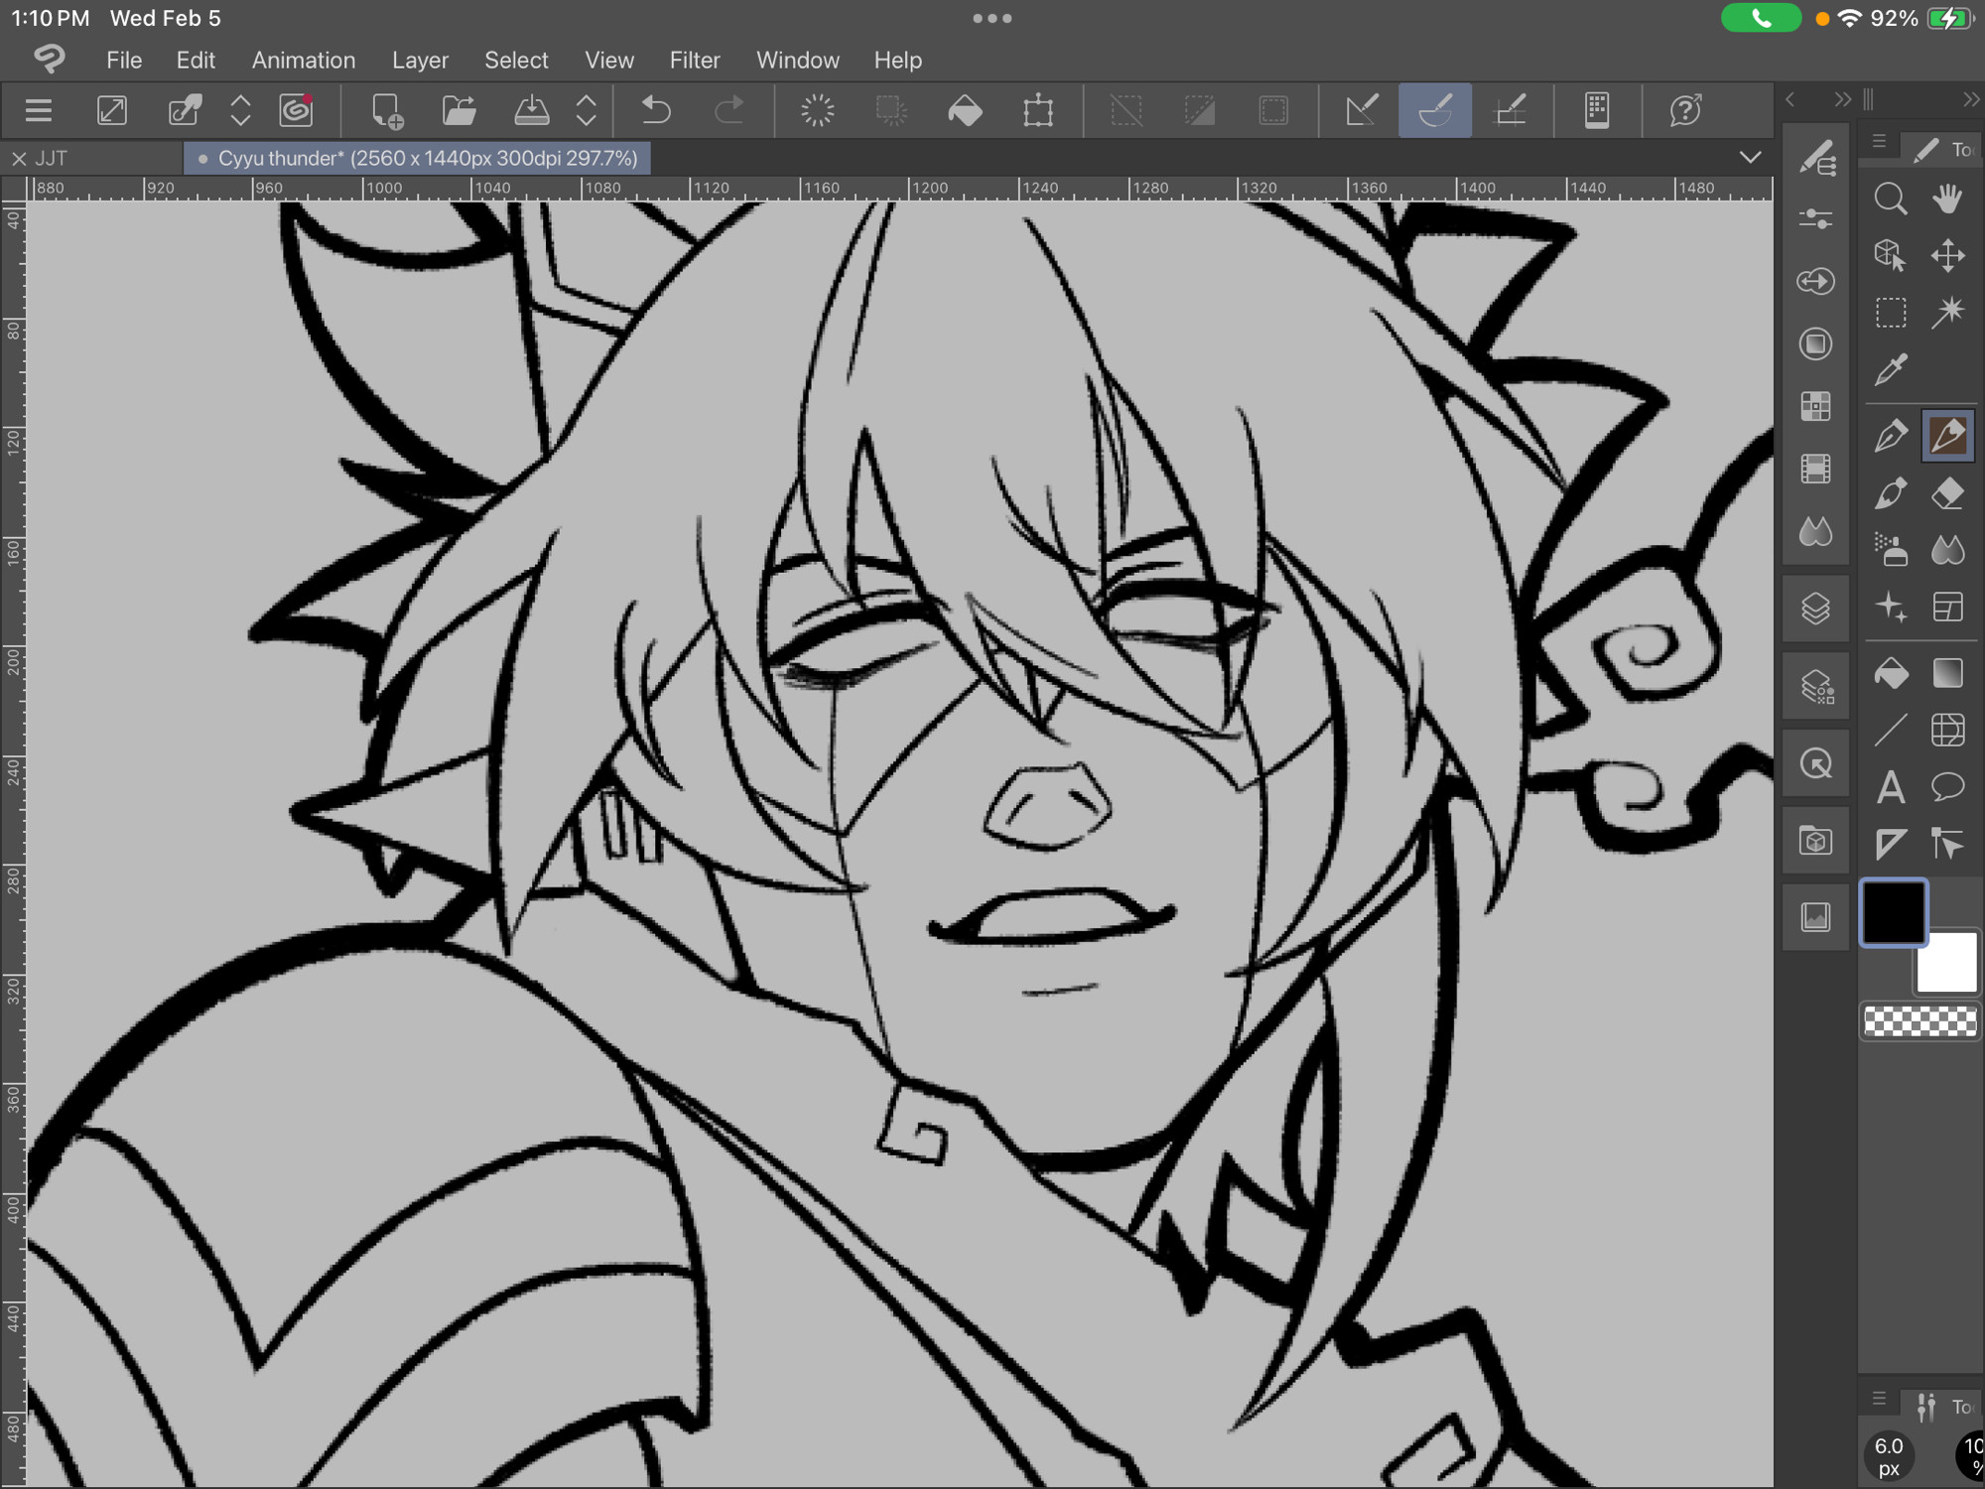The width and height of the screenshot is (1985, 1489).
Task: Open the Edit menu
Action: click(196, 61)
